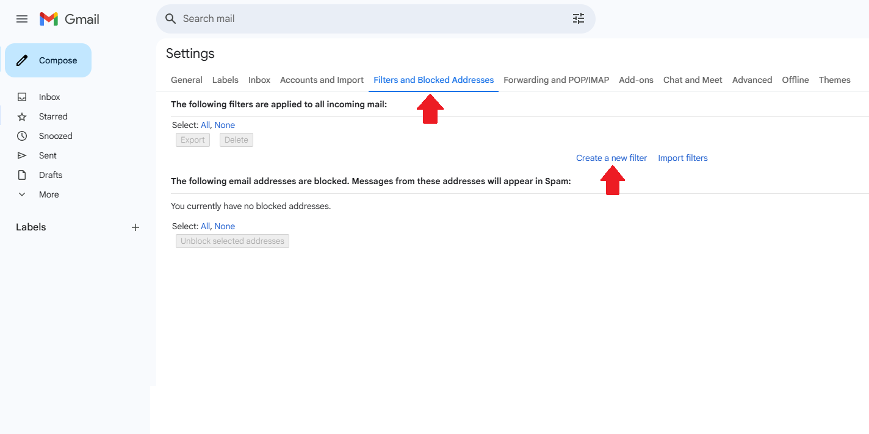Select All filters link
Screen dimensions: 869x434
pos(205,125)
